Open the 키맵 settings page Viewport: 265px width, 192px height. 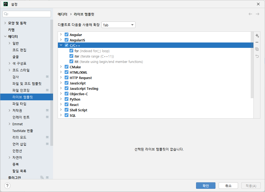tap(11, 30)
